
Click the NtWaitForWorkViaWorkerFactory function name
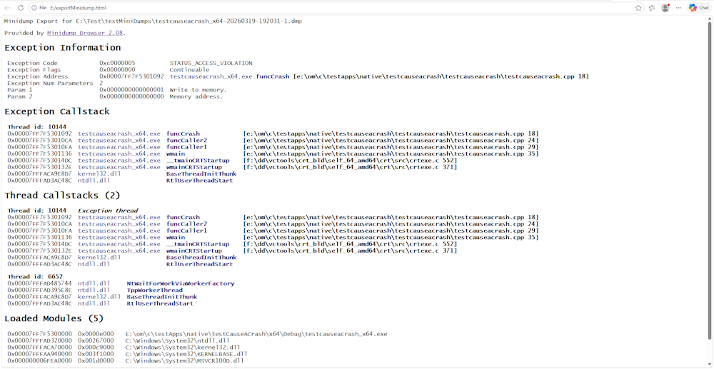(181, 283)
